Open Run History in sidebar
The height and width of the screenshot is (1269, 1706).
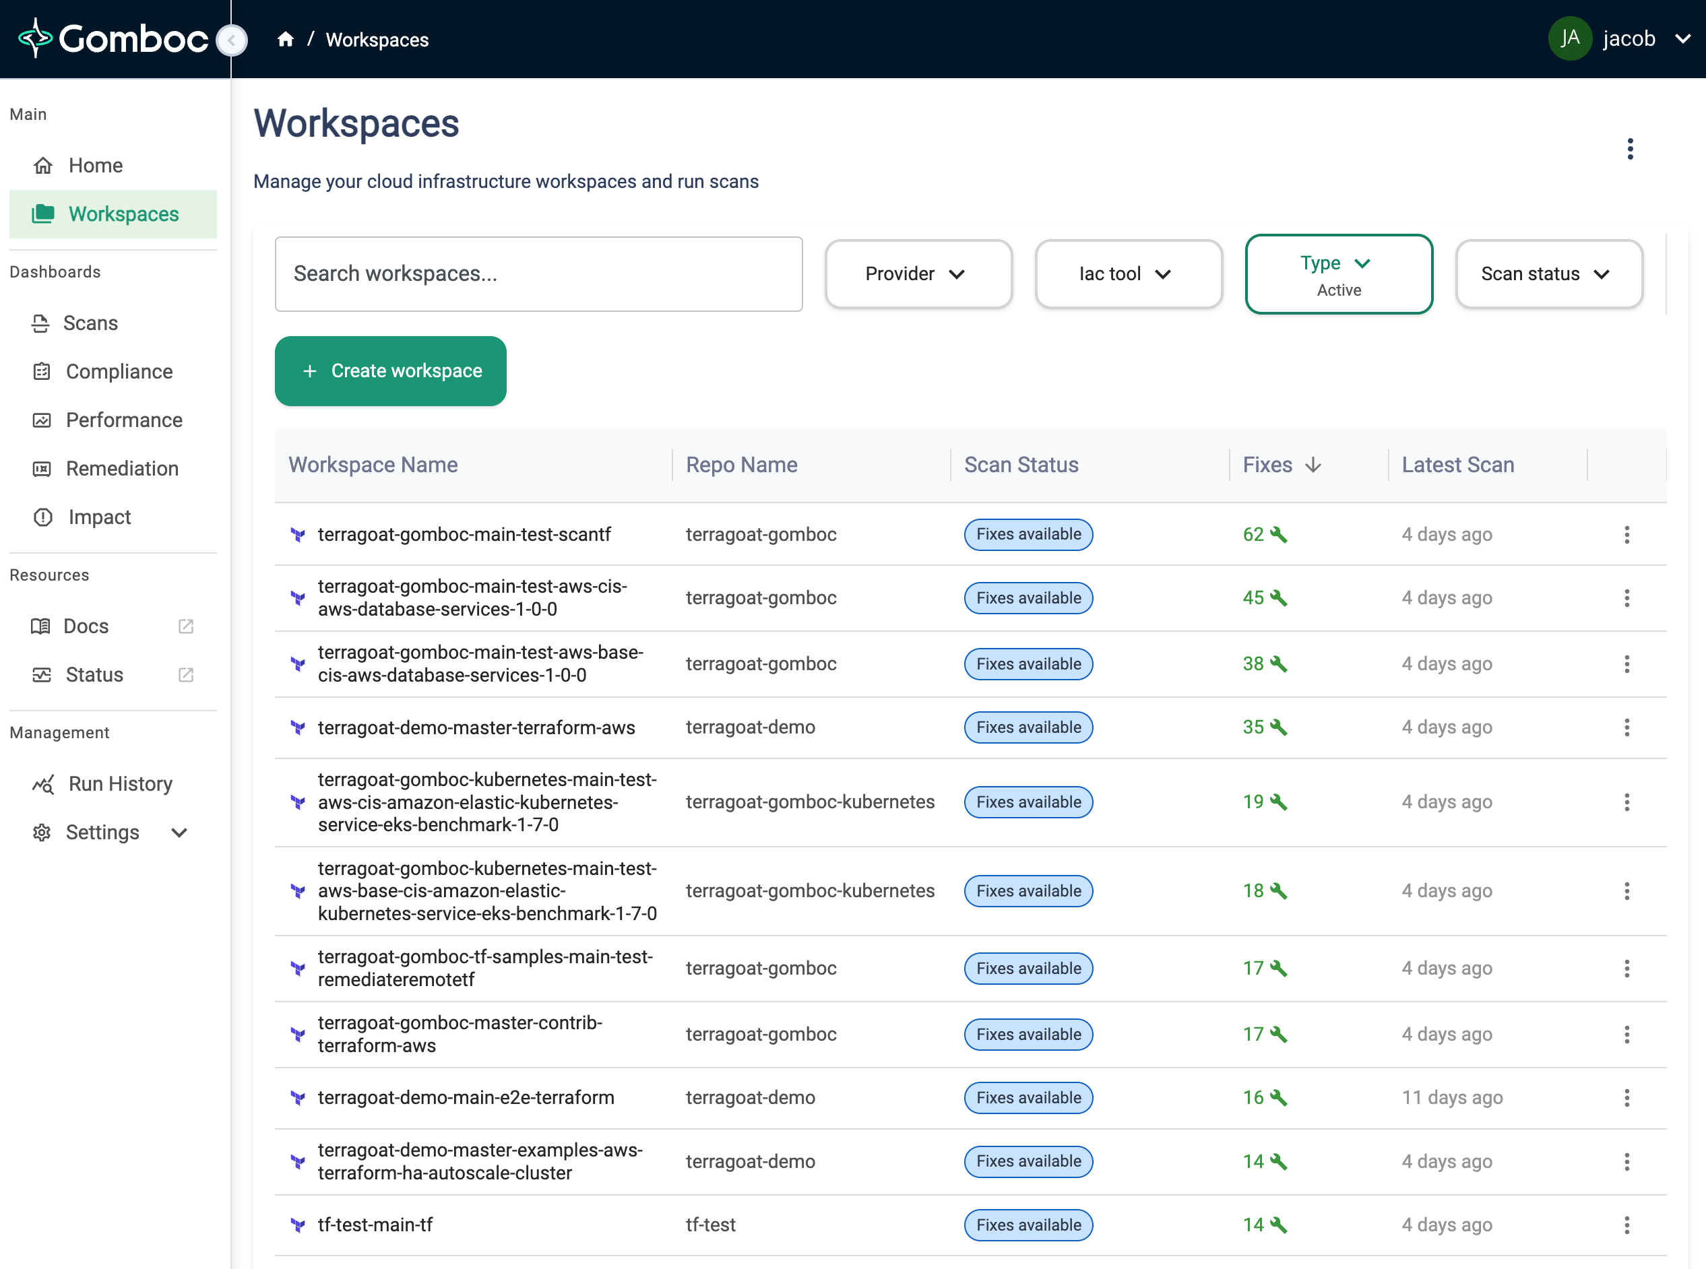[120, 783]
